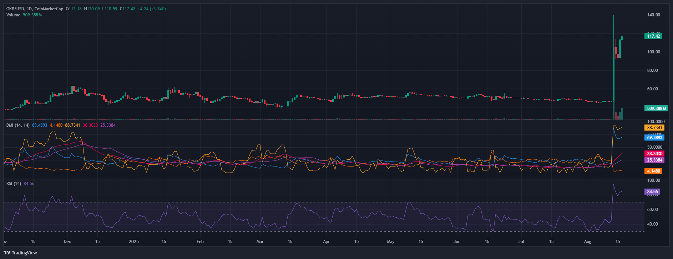The height and width of the screenshot is (259, 673).
Task: Click the Feb label on time axis
Action: point(200,242)
